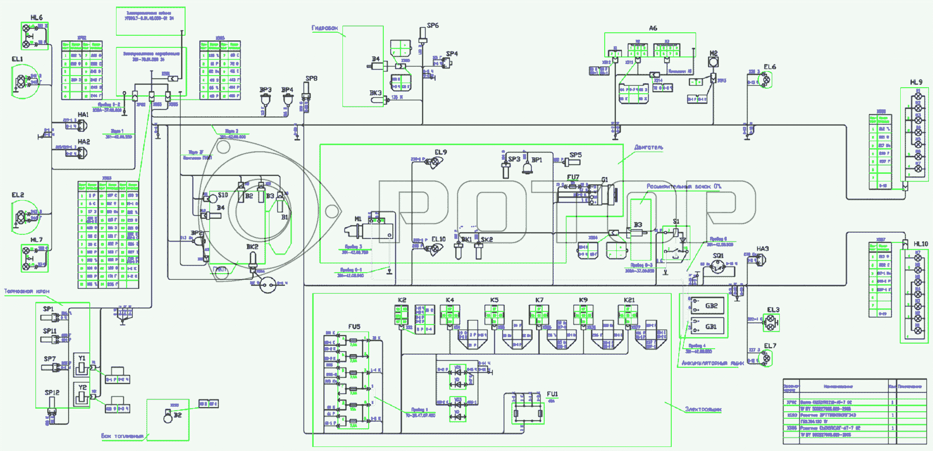
Task: Select the "A6" unit label
Action: click(x=653, y=28)
